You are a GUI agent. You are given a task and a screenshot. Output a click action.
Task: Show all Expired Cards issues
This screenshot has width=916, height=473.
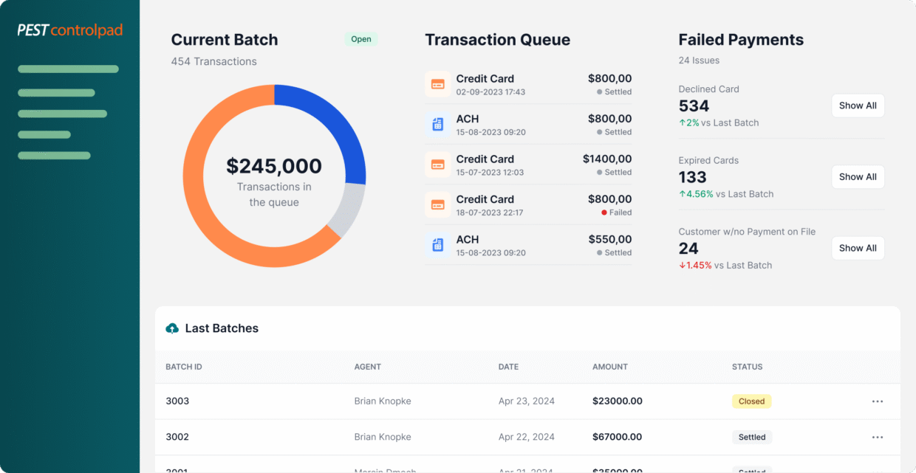click(857, 177)
